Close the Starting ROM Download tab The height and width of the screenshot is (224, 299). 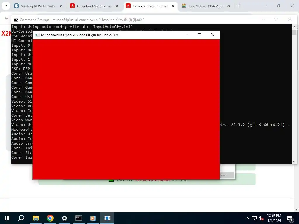tap(61, 6)
